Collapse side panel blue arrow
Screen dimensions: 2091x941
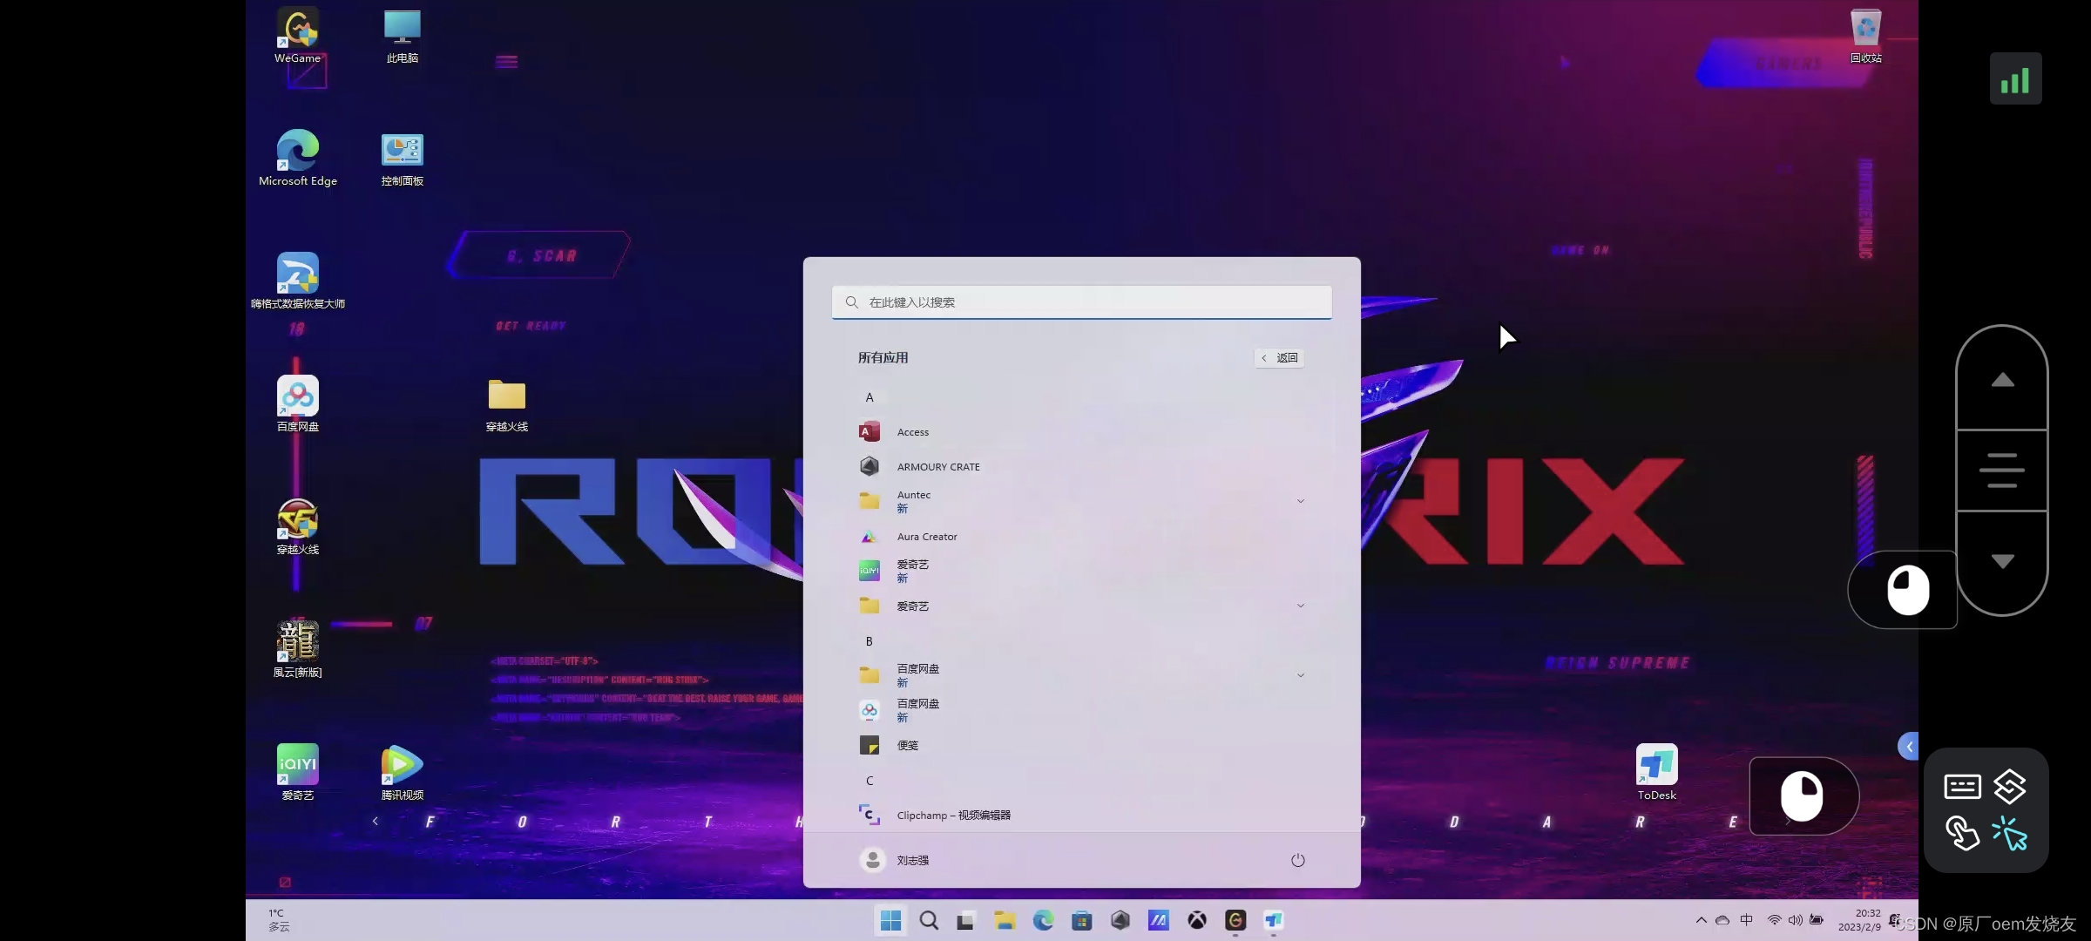[x=1908, y=747]
